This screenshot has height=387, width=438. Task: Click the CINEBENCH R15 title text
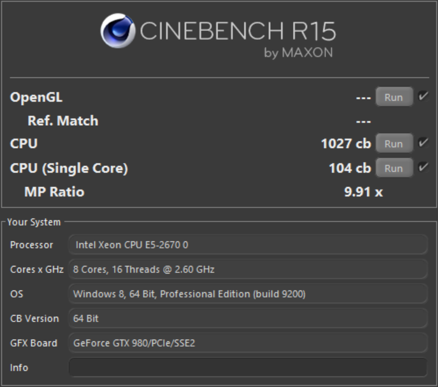click(238, 31)
